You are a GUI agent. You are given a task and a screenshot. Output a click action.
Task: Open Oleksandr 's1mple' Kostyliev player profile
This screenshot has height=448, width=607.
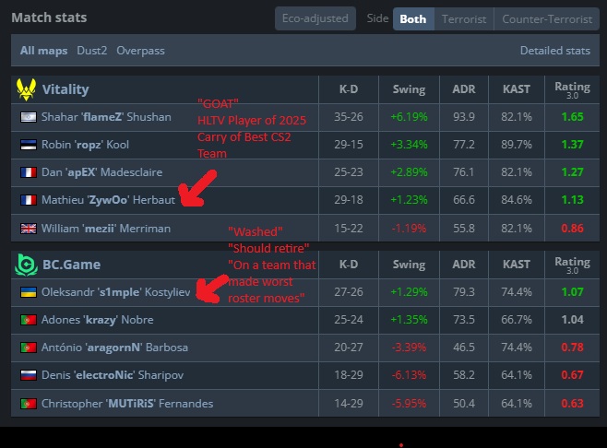(x=115, y=292)
